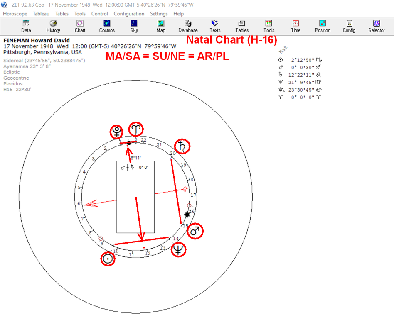Open the Configuration menu

click(129, 14)
